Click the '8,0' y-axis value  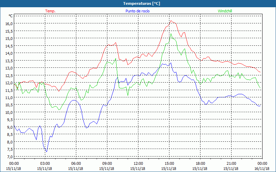(x=10, y=142)
